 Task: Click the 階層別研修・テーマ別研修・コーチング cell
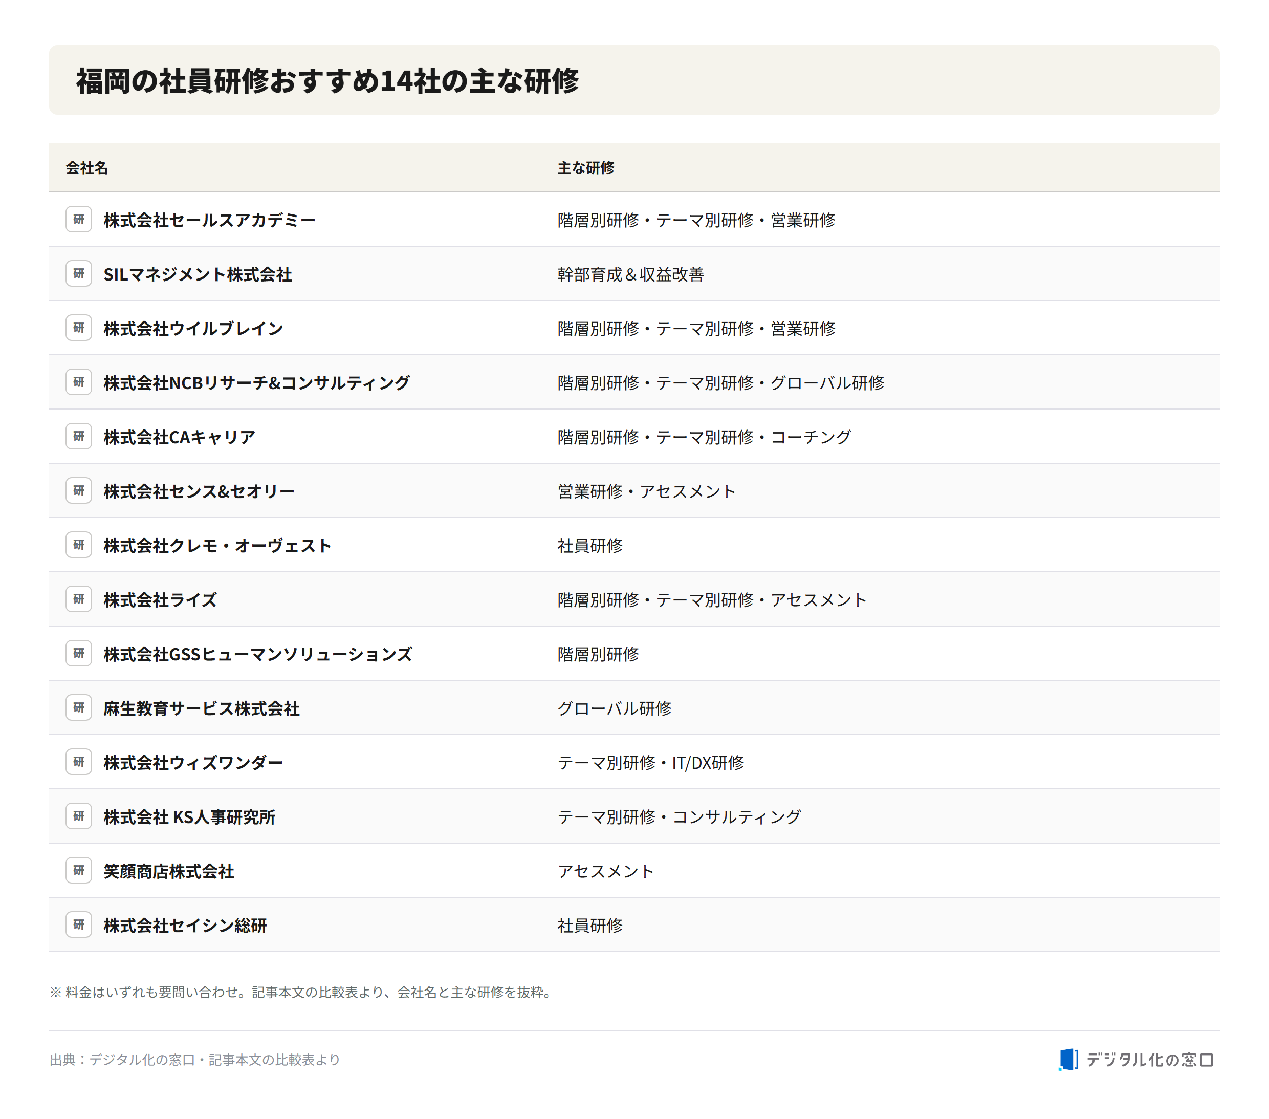click(x=705, y=437)
